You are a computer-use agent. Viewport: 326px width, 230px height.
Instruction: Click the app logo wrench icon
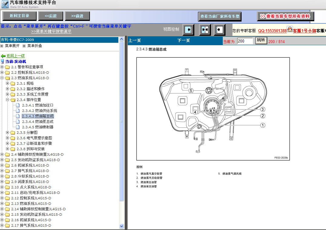[5, 4]
